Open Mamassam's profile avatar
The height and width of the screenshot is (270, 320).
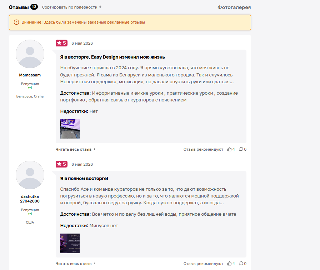coord(30,54)
